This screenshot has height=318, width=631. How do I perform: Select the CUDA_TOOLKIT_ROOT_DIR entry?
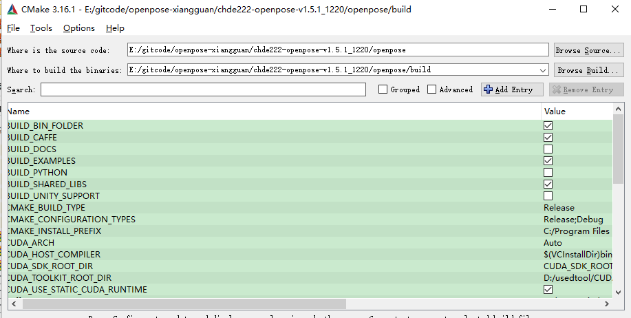point(60,278)
